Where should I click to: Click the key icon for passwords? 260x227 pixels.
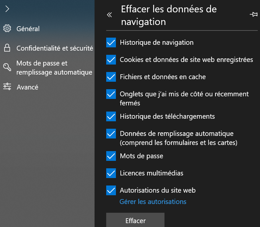tap(7, 67)
